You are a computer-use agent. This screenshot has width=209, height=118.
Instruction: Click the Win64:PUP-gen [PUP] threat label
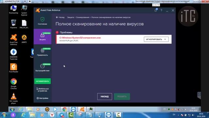click(x=69, y=41)
